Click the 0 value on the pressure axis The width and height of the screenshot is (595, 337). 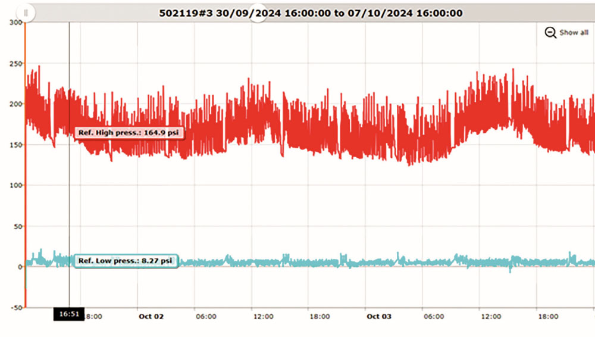(x=18, y=267)
